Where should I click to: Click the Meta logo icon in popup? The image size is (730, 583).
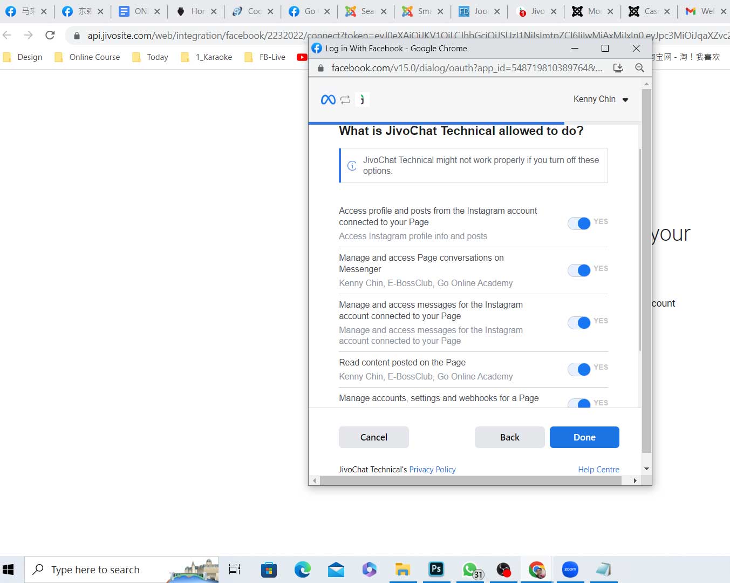[328, 99]
